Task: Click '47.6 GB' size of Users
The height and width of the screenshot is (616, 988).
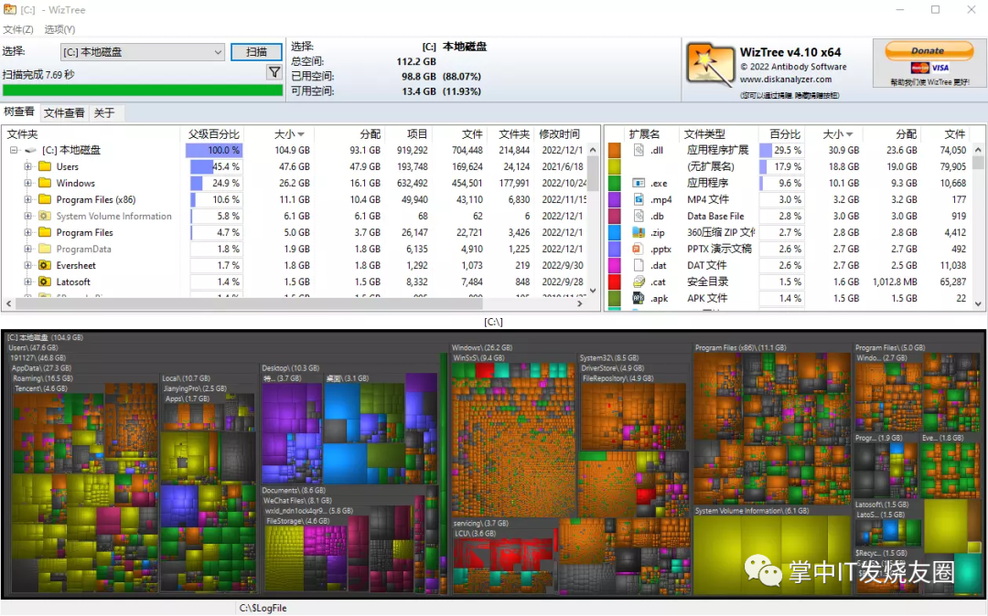Action: 295,166
